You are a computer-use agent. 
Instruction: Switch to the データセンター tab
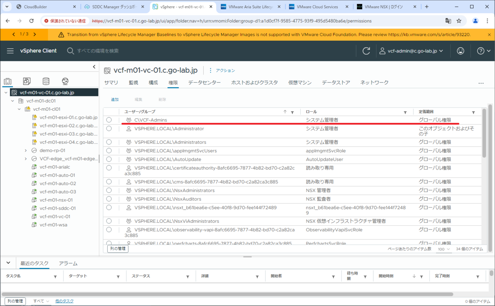(204, 83)
